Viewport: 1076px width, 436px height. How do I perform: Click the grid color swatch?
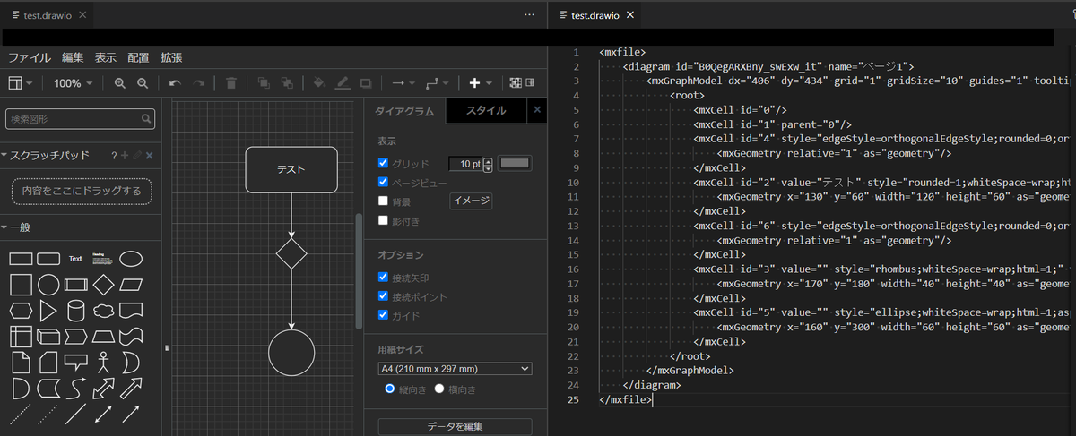[x=515, y=163]
